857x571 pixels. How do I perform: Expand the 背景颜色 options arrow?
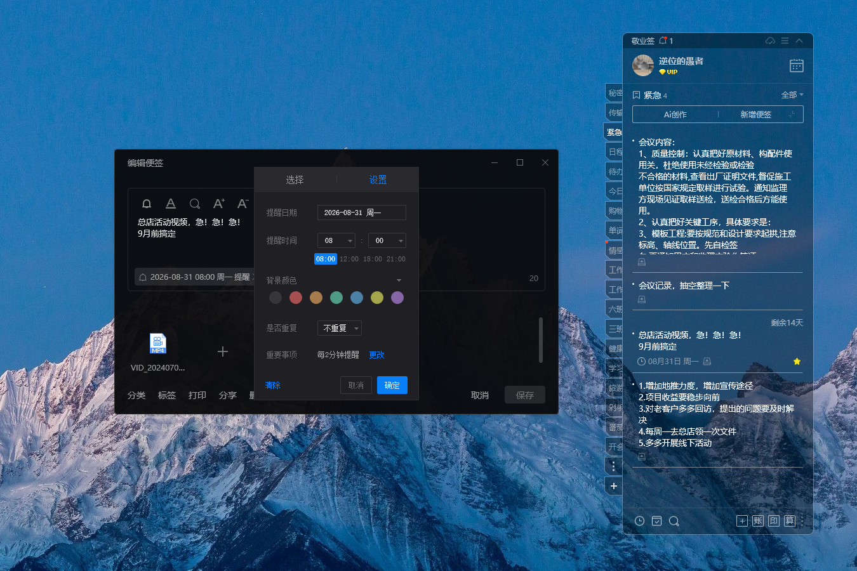(x=399, y=280)
